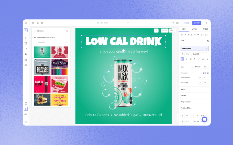Open the comments icon in top bar
This screenshot has width=233, height=145.
(x=178, y=23)
